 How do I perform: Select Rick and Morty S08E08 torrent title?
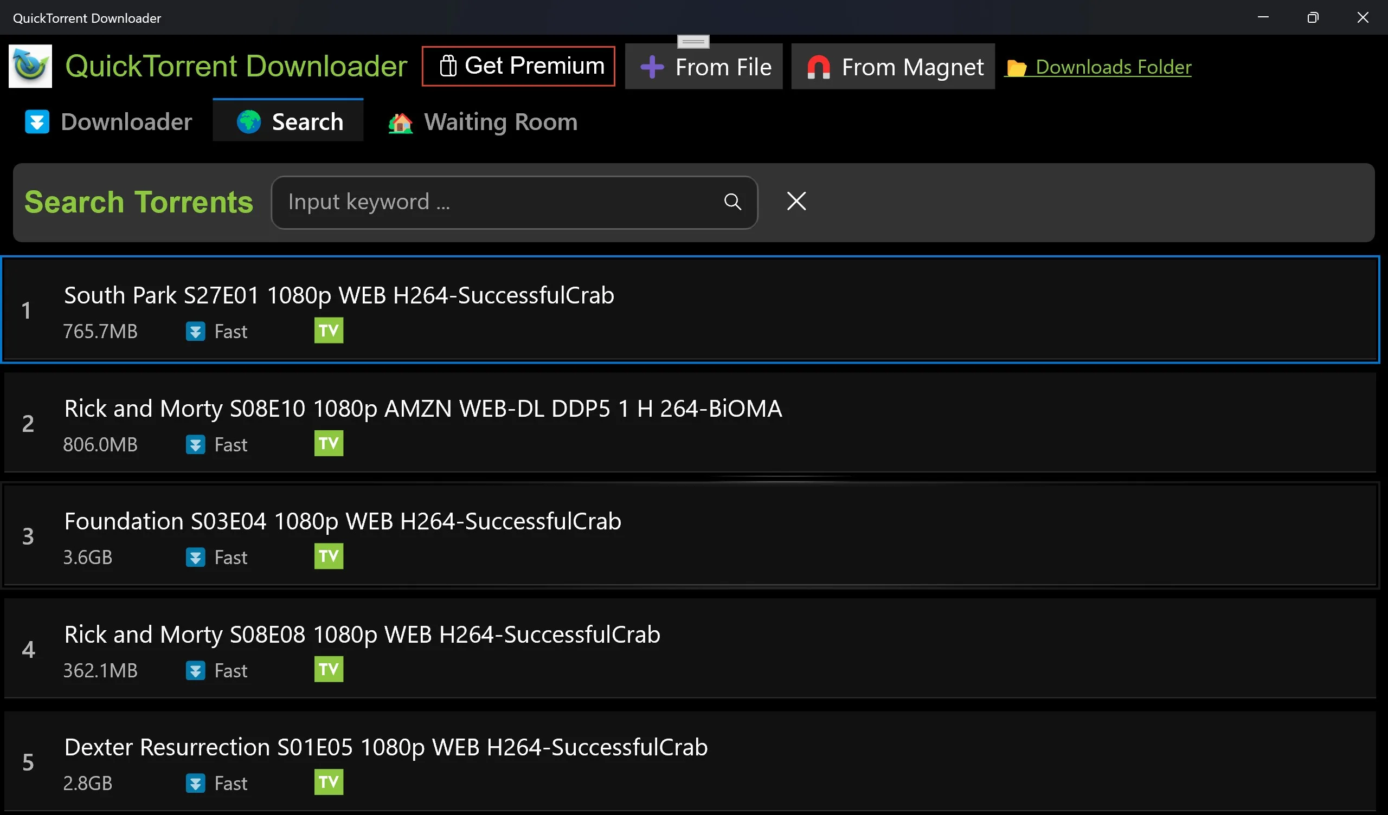362,635
